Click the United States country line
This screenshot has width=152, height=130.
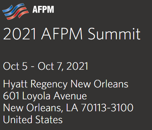click(x=33, y=119)
